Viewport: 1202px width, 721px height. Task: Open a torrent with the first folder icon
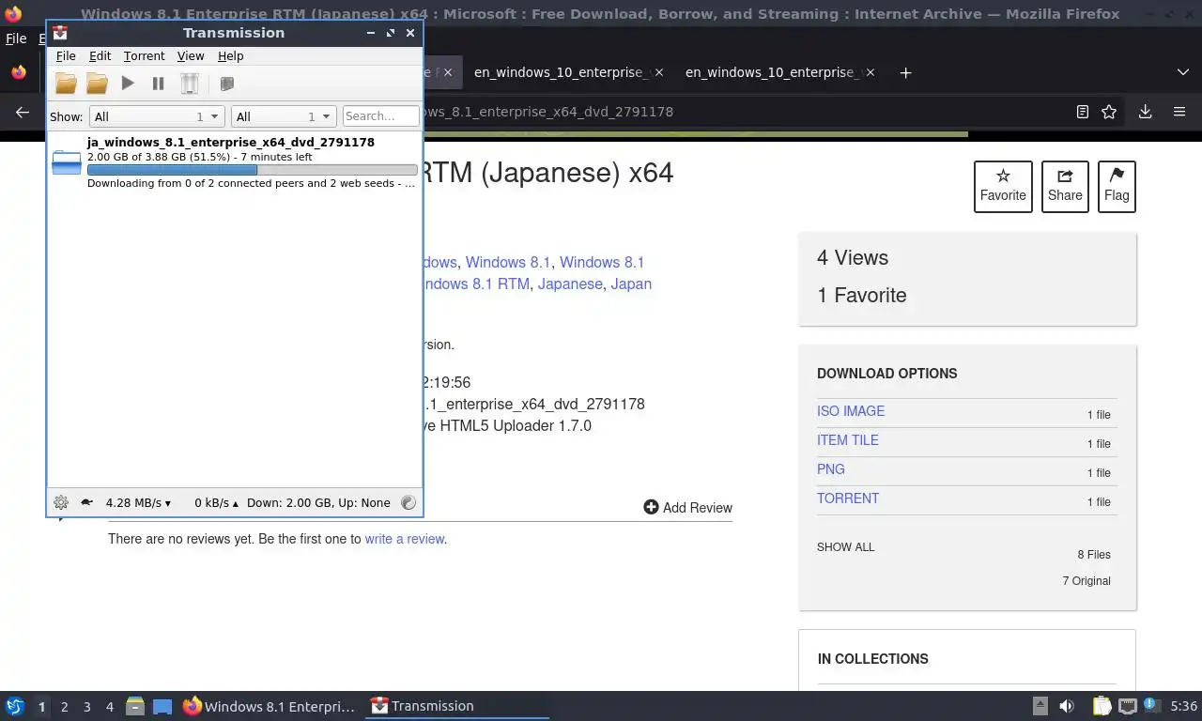coord(66,84)
